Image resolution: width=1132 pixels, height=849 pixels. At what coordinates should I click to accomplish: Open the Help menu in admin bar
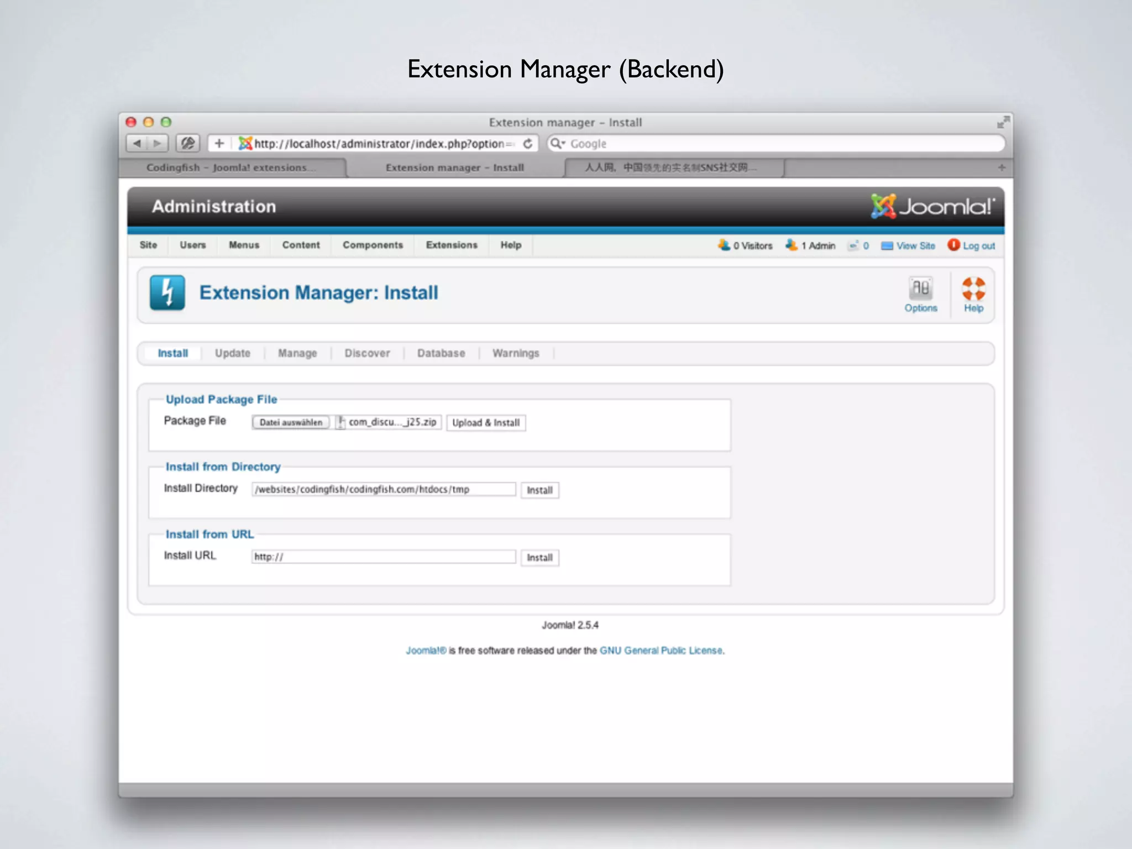pyautogui.click(x=511, y=245)
